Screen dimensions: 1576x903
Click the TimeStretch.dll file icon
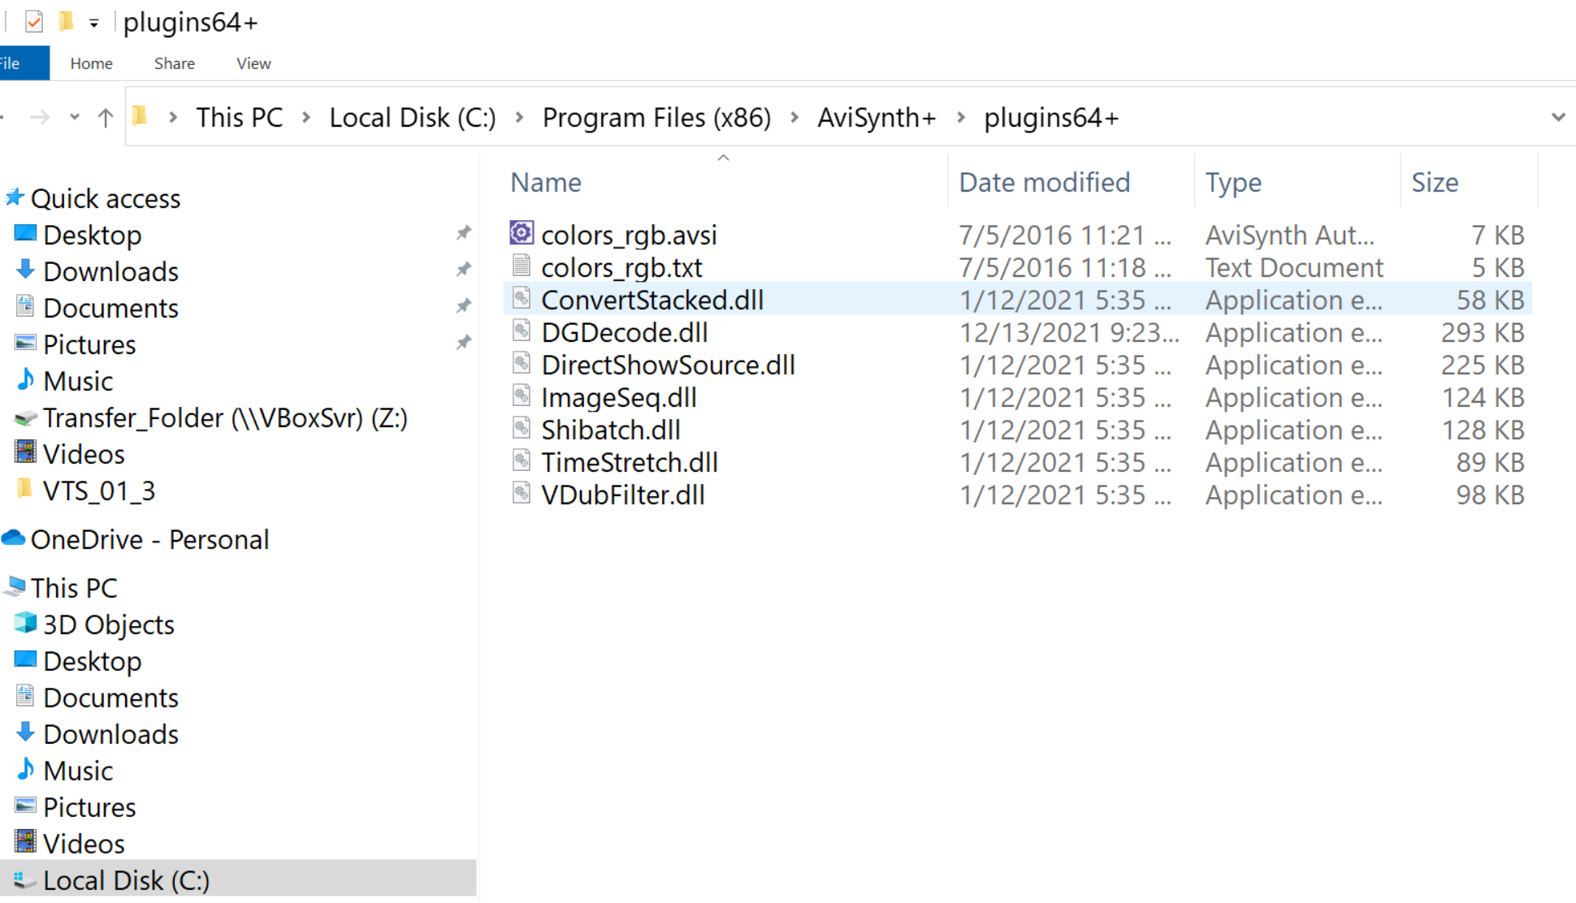tap(522, 460)
